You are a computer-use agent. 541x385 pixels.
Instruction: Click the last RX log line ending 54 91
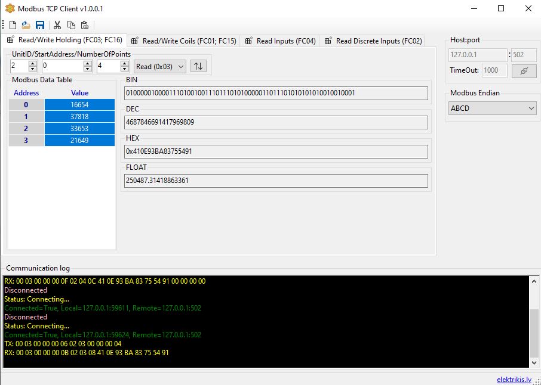tap(87, 353)
